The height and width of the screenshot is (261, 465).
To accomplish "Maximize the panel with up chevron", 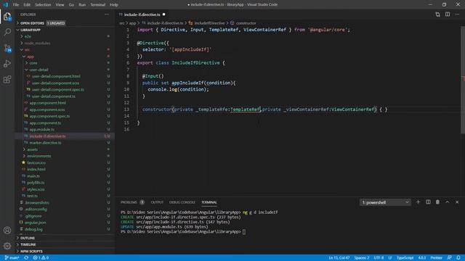I will coord(448,202).
